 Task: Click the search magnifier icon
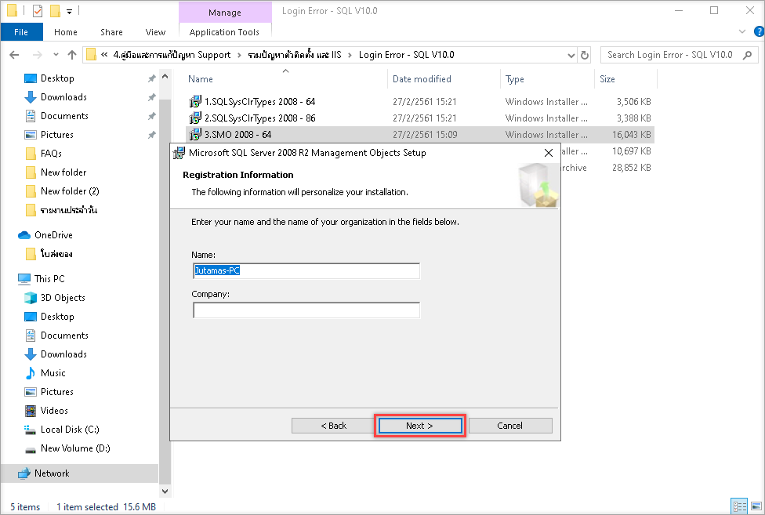[746, 55]
